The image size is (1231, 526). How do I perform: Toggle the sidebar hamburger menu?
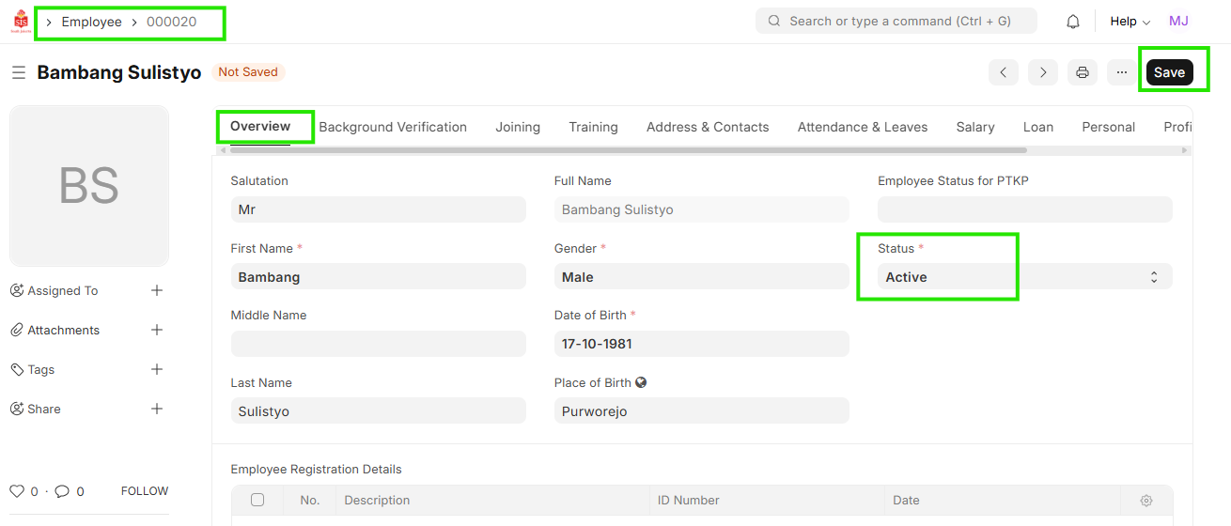point(18,72)
